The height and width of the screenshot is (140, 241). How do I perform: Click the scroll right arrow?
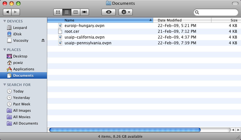[238, 130]
